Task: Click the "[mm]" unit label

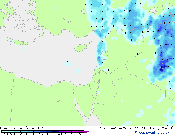Action: 30,128
